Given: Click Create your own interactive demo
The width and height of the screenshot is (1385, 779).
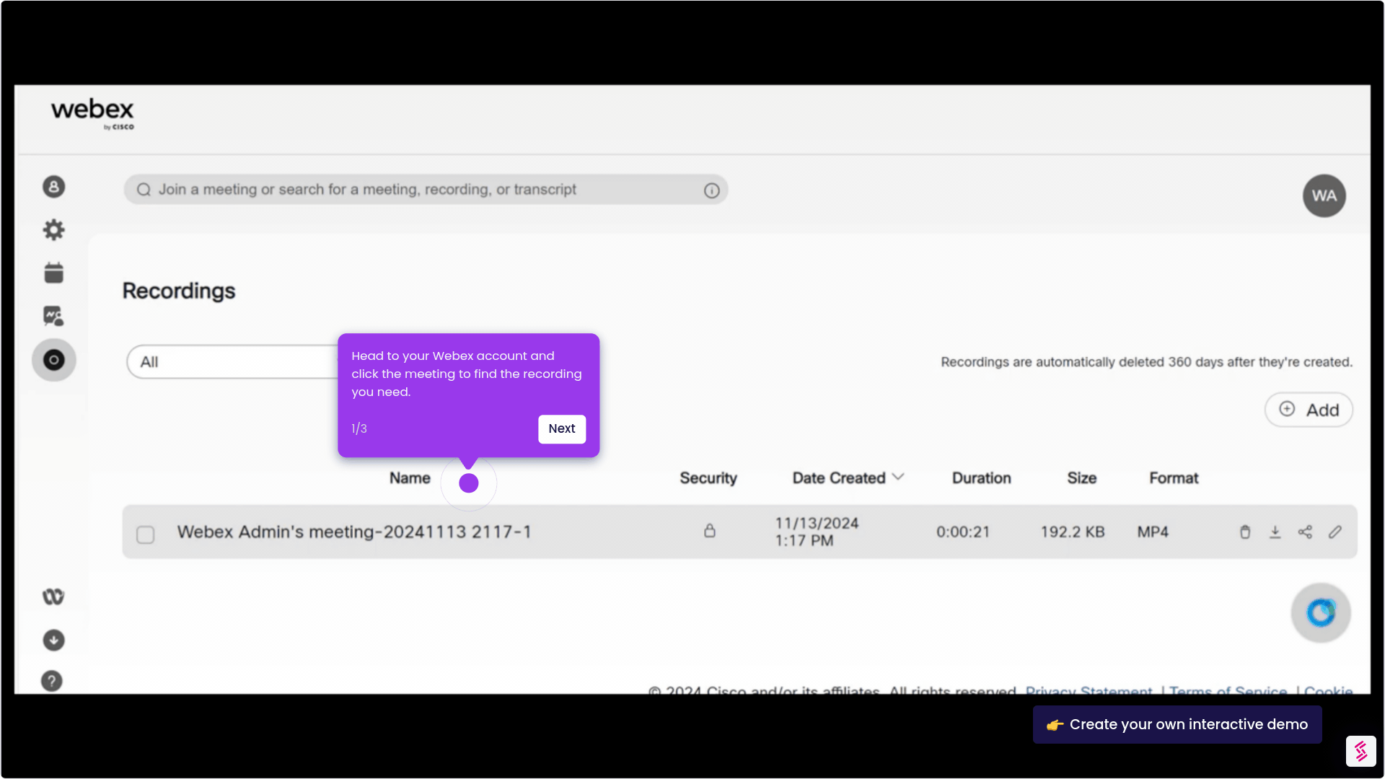Looking at the screenshot, I should [x=1177, y=725].
